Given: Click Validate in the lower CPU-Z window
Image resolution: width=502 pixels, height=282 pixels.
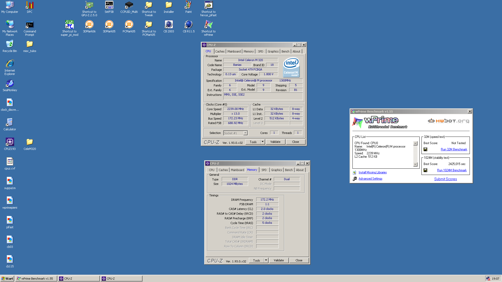Looking at the screenshot, I should coord(279,260).
